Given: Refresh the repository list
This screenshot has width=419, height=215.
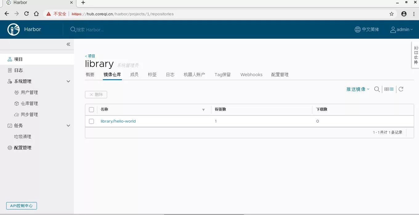Looking at the screenshot, I should 401,89.
